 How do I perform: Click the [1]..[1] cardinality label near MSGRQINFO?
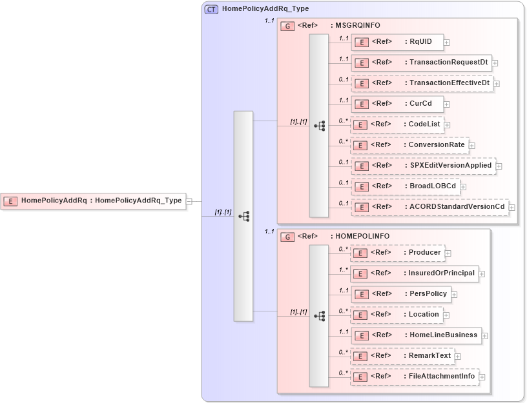pyautogui.click(x=297, y=121)
